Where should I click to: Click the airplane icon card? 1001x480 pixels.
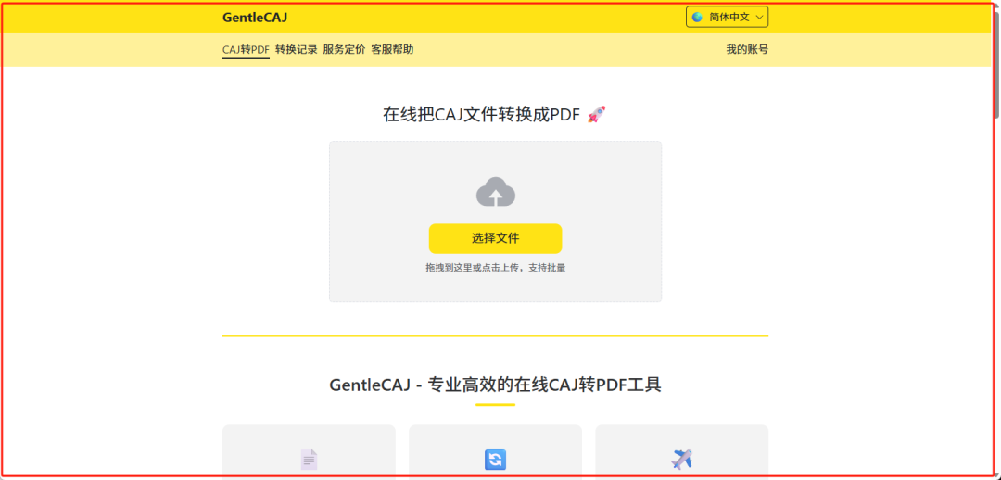(682, 452)
